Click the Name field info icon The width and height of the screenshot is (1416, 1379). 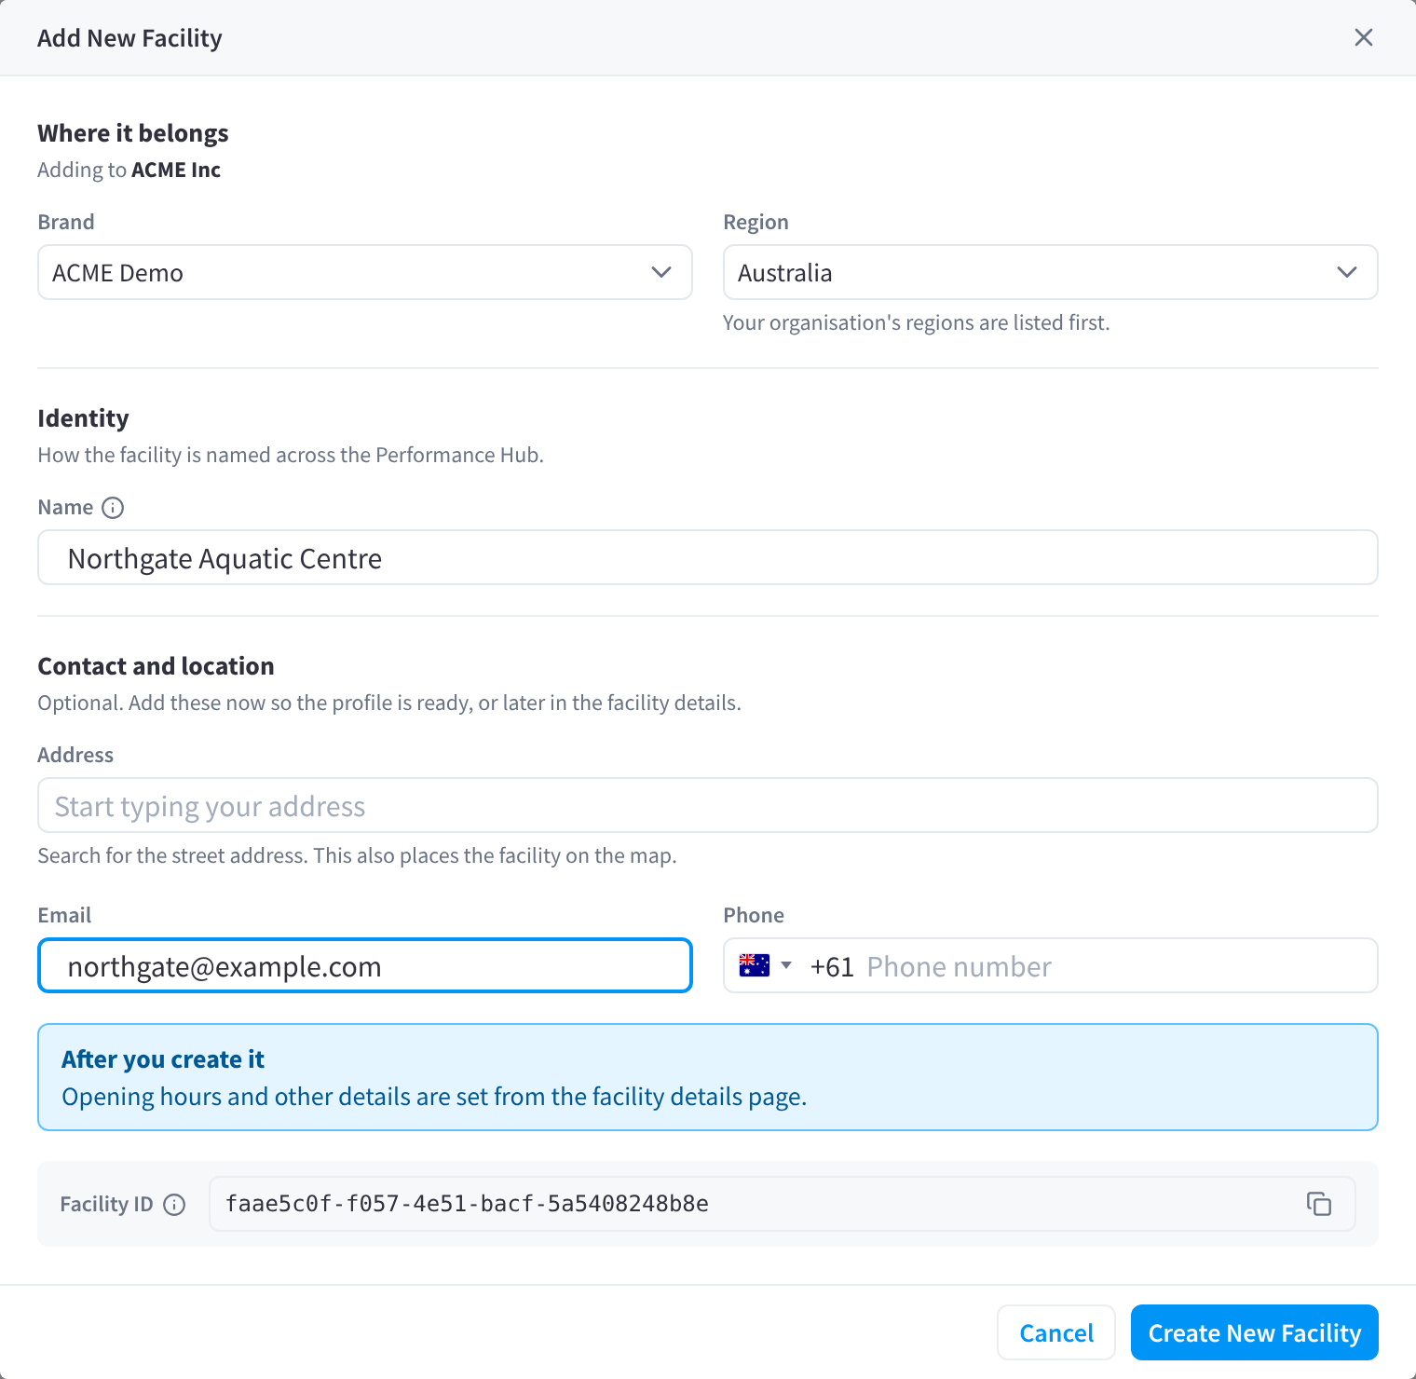coord(113,508)
